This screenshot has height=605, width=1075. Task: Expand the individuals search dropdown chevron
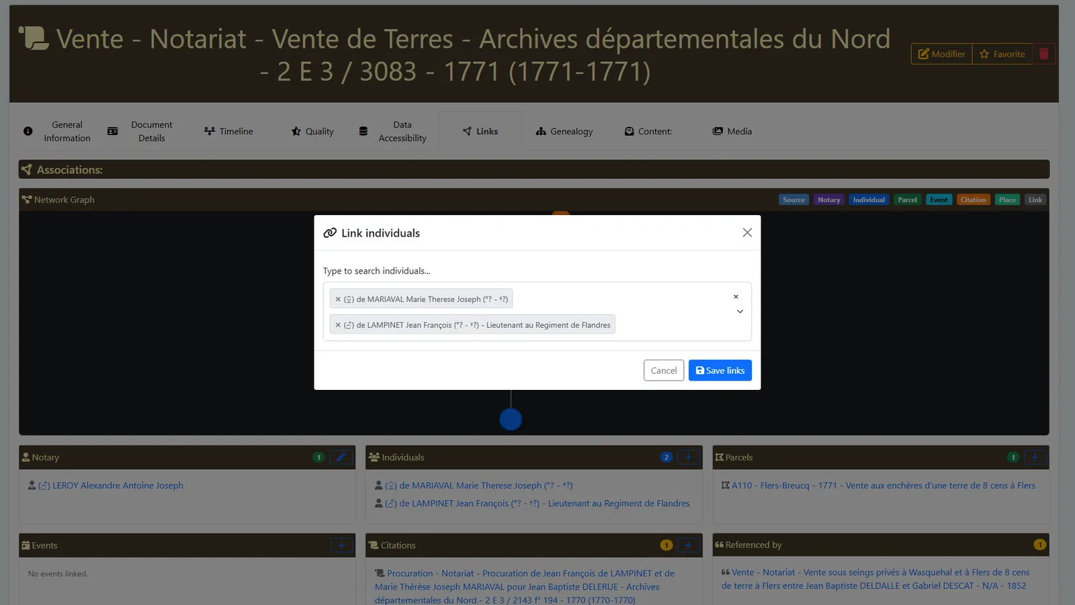pos(740,311)
